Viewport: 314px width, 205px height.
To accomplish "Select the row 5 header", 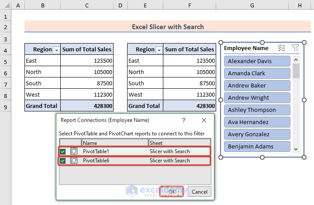I will point(6,61).
